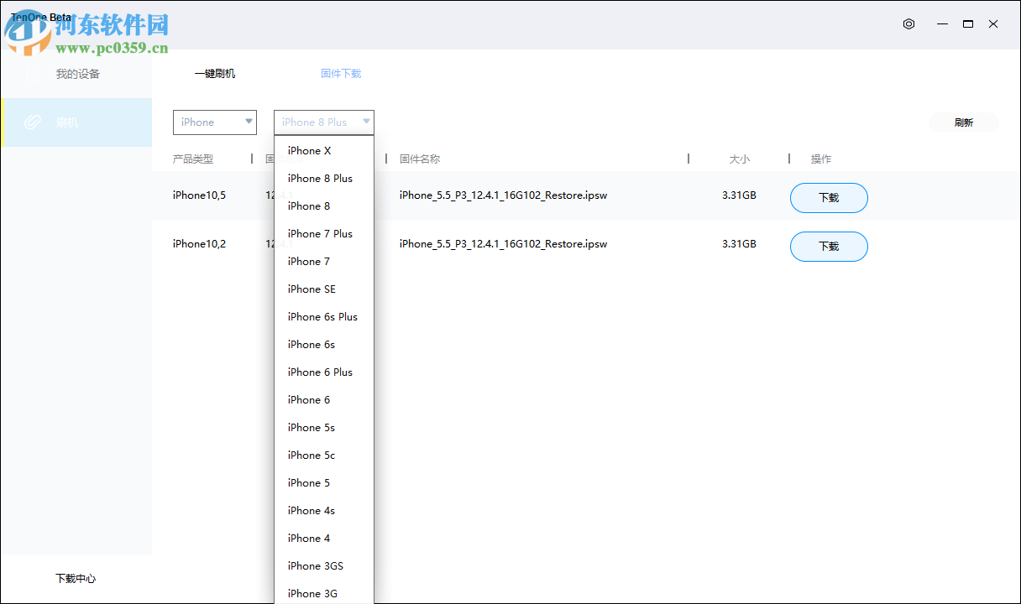The image size is (1021, 604).
Task: Select iPhone 3GS in the model list
Action: pyautogui.click(x=324, y=566)
